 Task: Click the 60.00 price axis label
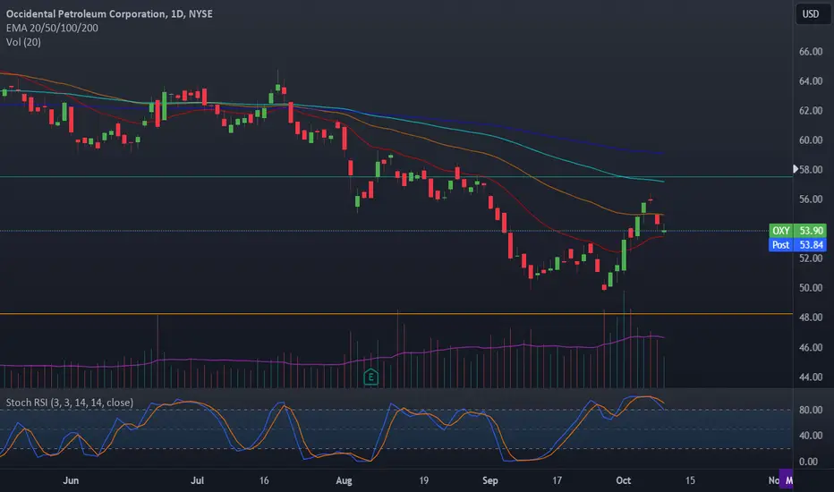[811, 140]
